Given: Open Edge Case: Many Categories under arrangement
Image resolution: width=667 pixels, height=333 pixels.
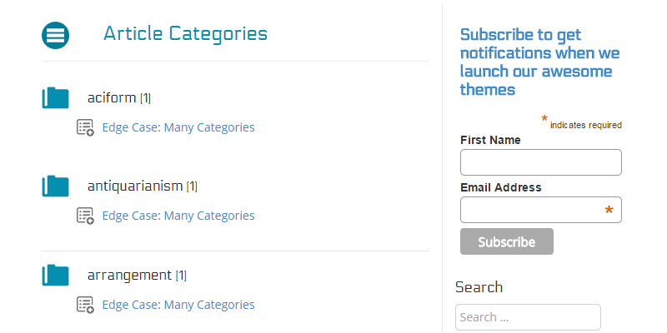Looking at the screenshot, I should click(x=178, y=305).
